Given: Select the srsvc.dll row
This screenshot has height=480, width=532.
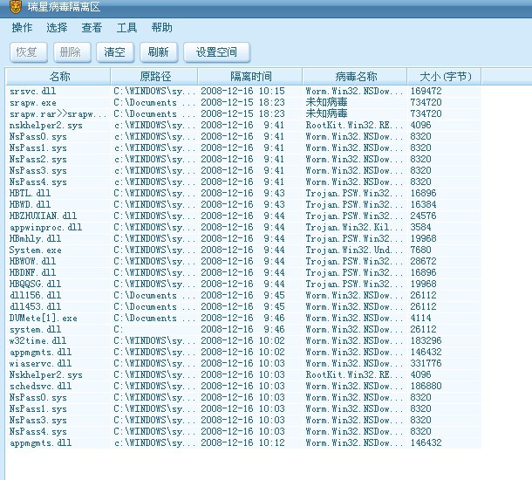Looking at the screenshot, I should click(x=243, y=91).
